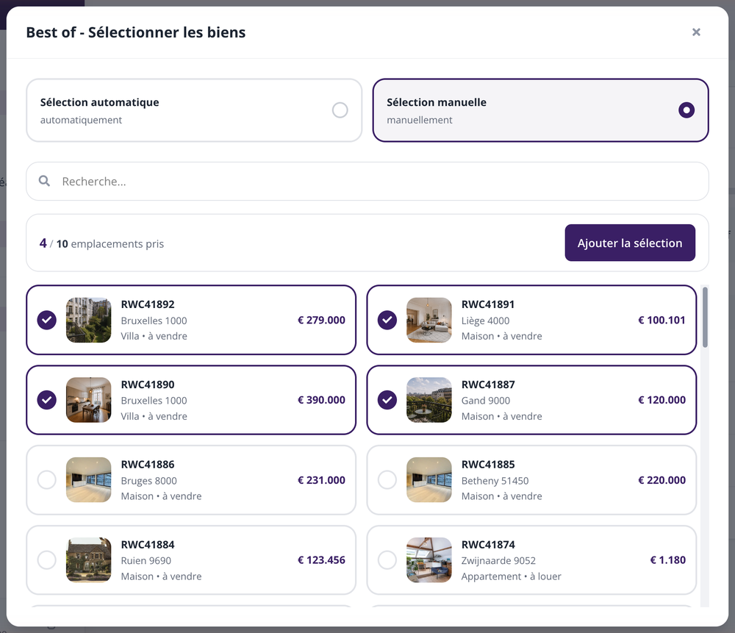Select property RWC41885 checkbox

[x=387, y=480]
